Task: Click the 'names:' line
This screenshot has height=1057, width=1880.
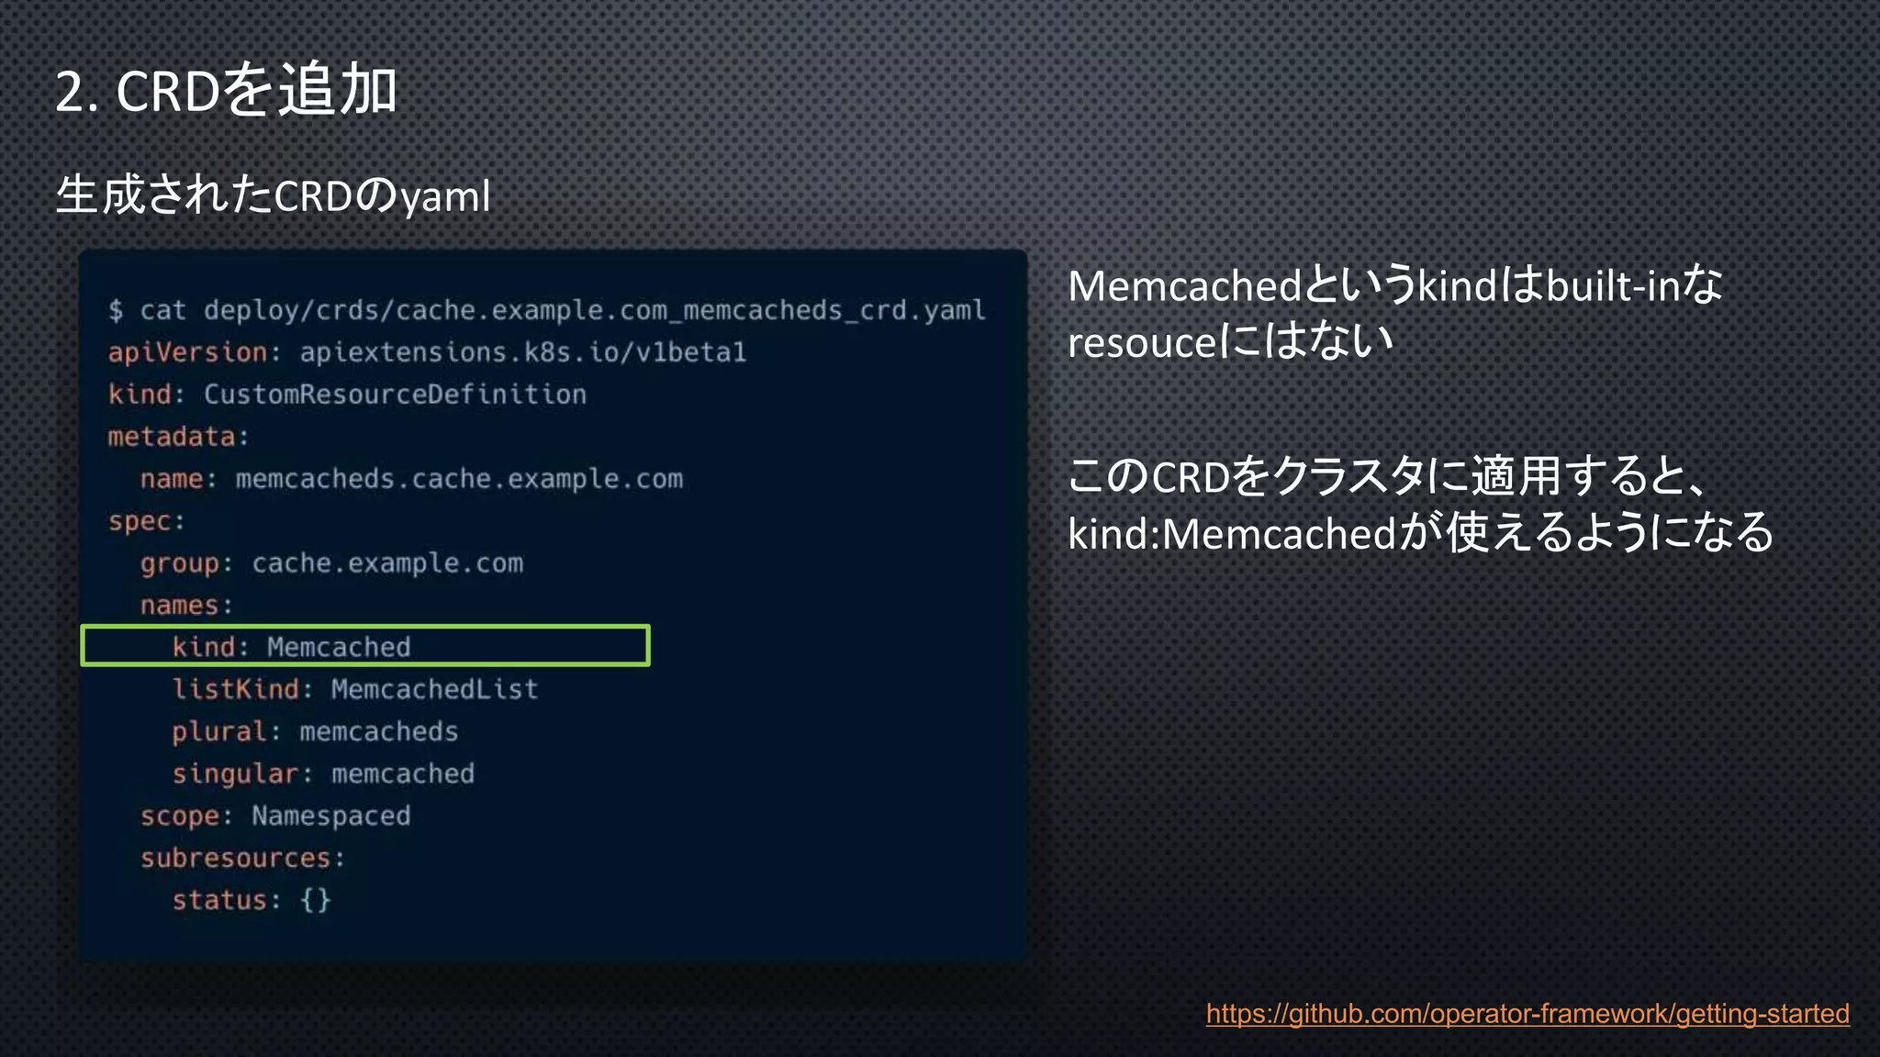Action: [x=187, y=606]
